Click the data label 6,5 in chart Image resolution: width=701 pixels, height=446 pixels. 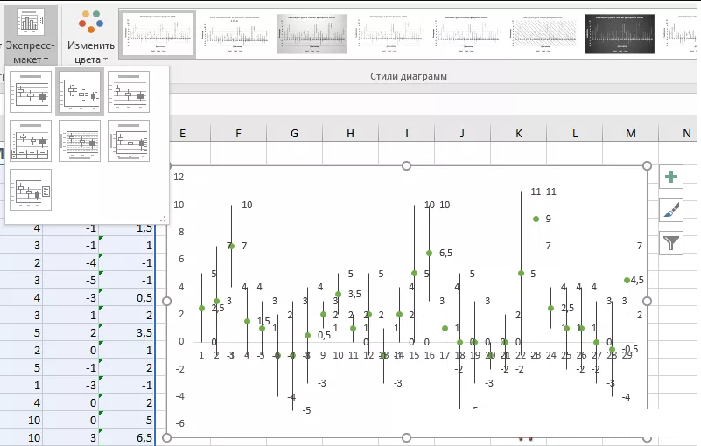(445, 254)
